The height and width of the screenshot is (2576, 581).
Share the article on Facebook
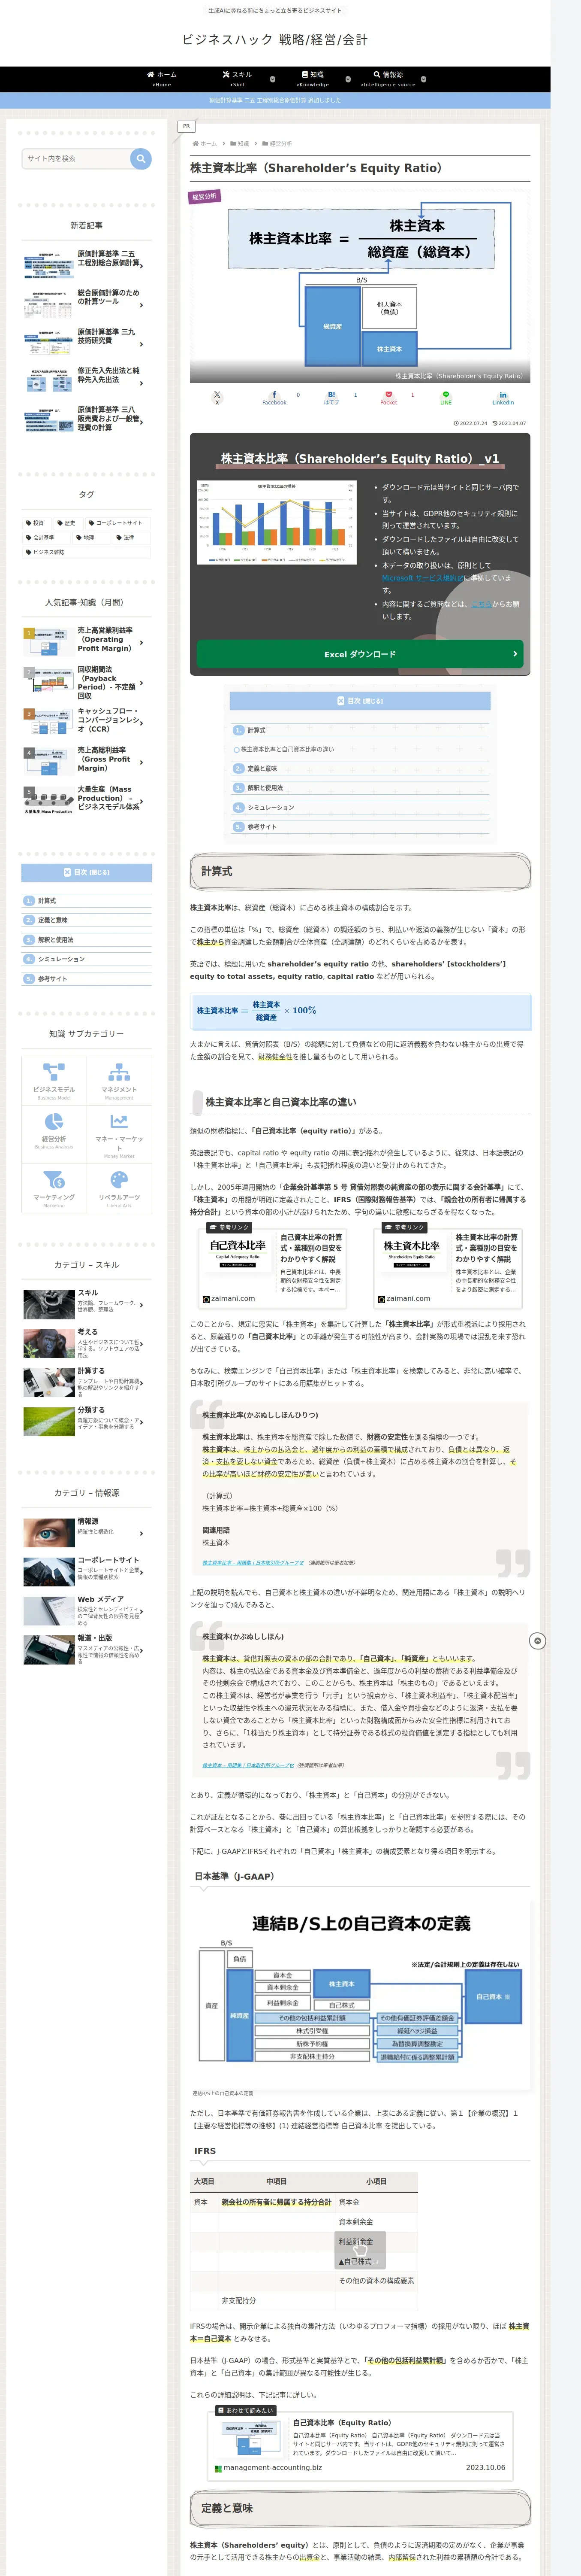(274, 397)
